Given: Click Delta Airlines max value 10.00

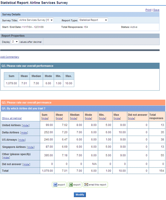Looking at the screenshot, I should click(122, 132).
